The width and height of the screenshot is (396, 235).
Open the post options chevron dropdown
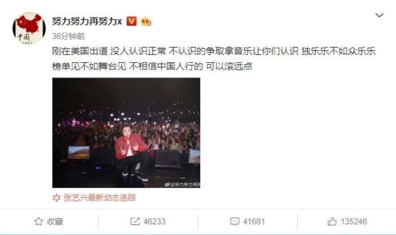[x=379, y=15]
